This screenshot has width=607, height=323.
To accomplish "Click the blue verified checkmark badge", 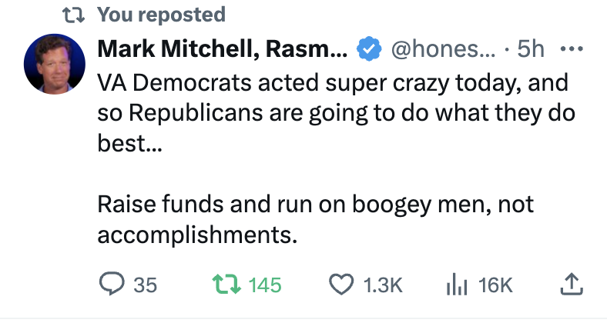I will [369, 49].
